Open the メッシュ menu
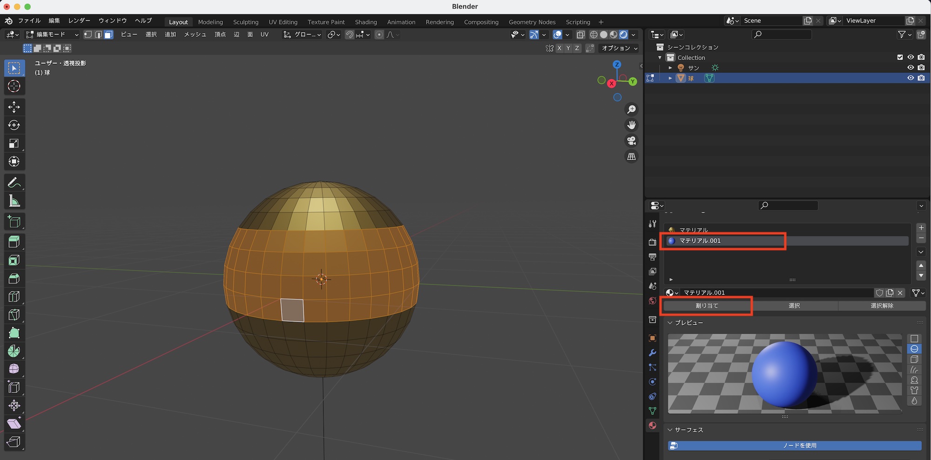This screenshot has height=460, width=931. 195,34
